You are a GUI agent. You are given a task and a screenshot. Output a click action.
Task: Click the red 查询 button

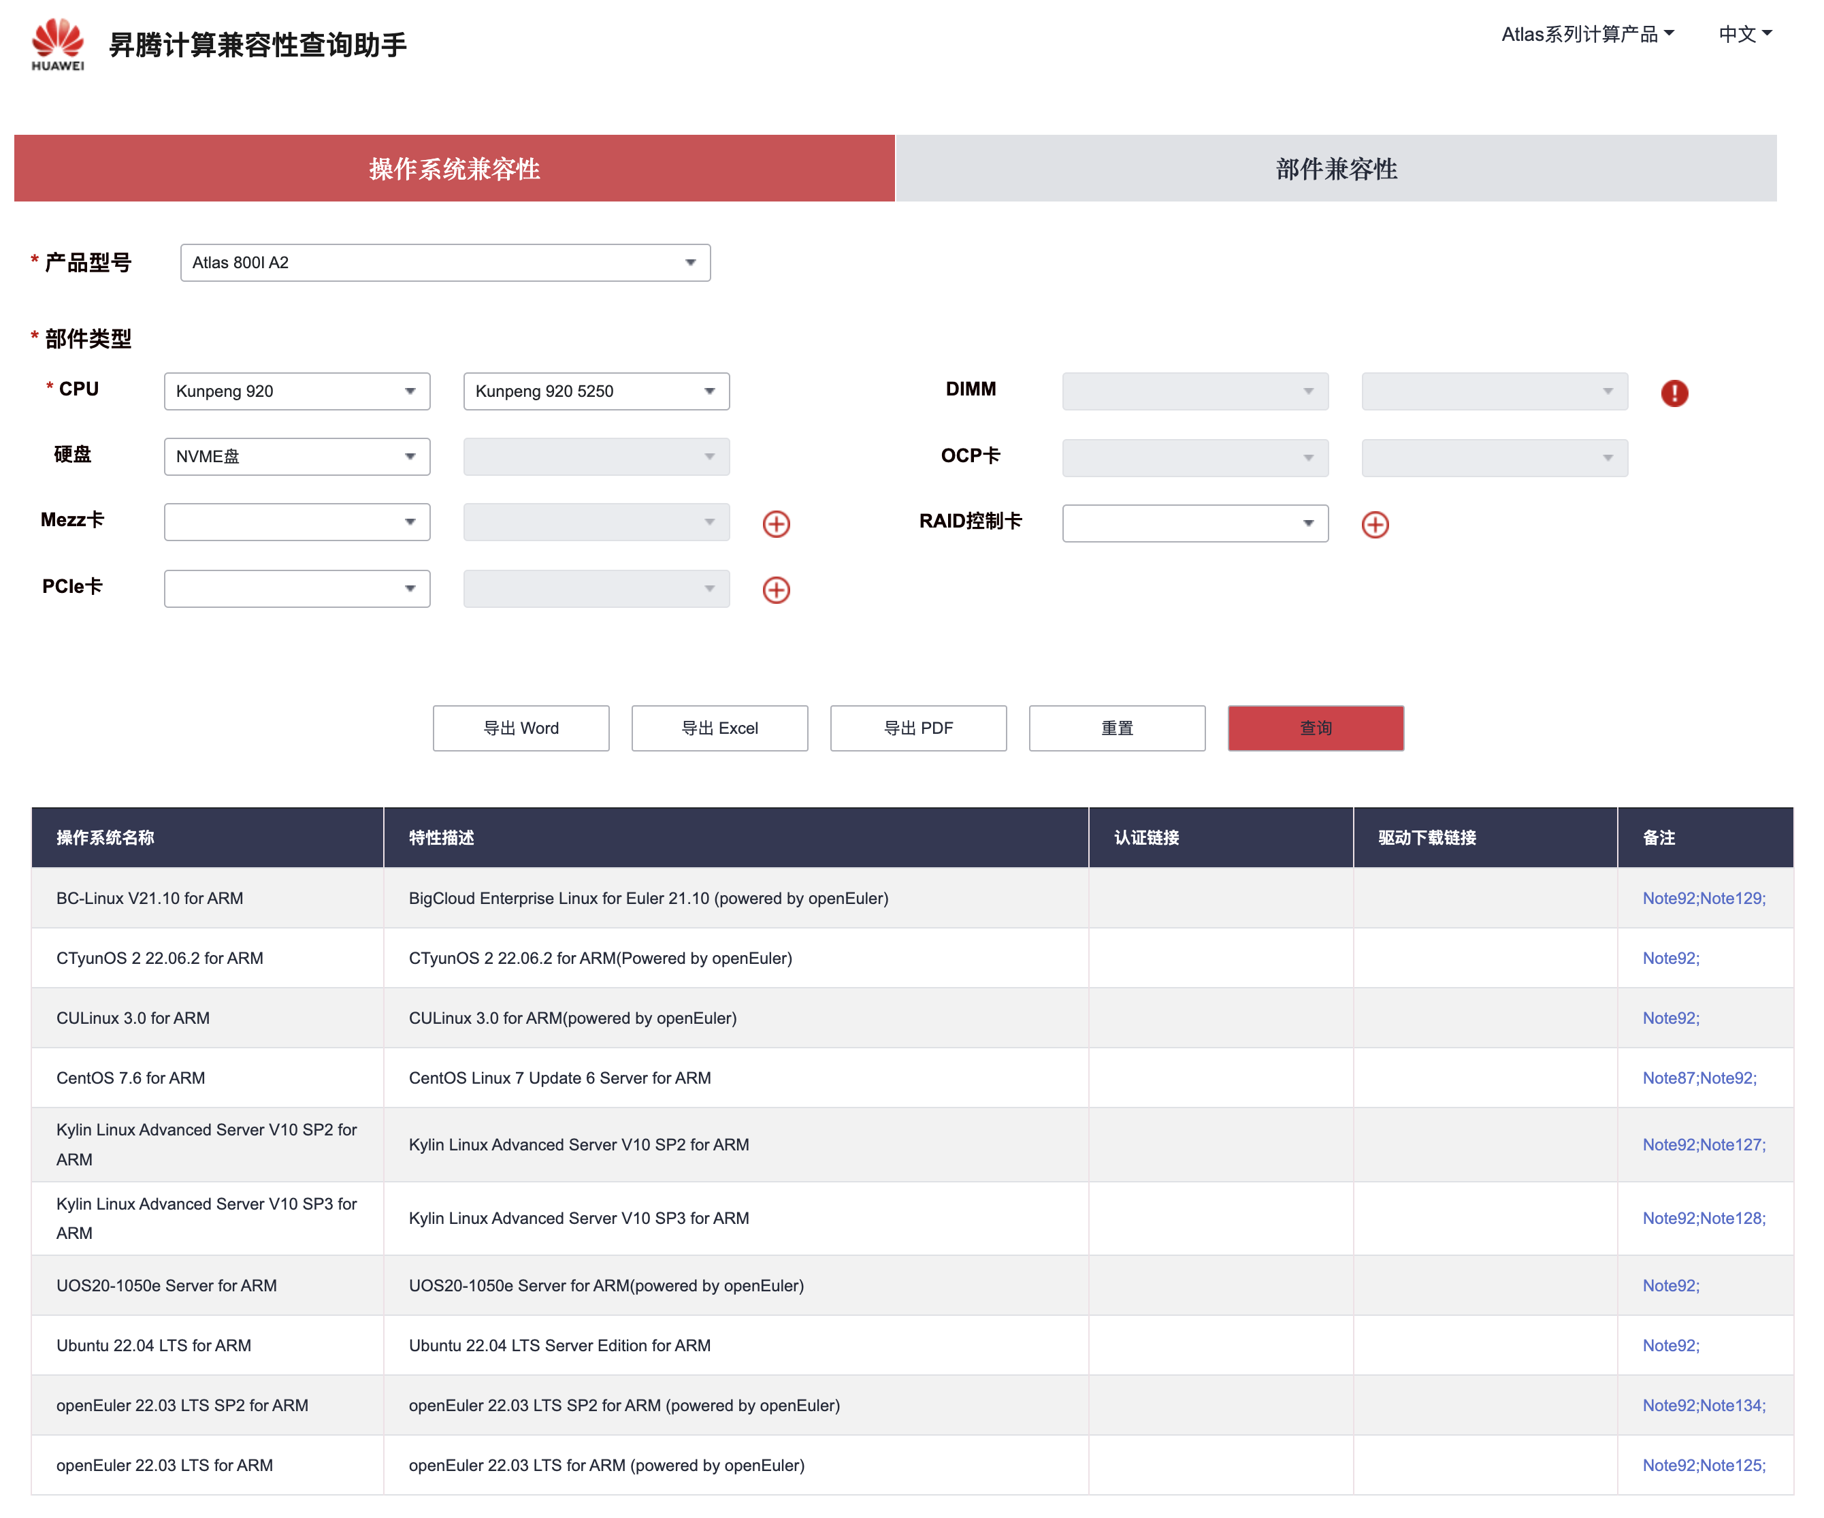pos(1315,727)
